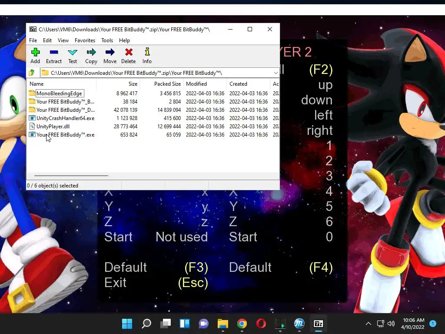Select Your FREE BitBuddy™_B... folder

tap(65, 101)
